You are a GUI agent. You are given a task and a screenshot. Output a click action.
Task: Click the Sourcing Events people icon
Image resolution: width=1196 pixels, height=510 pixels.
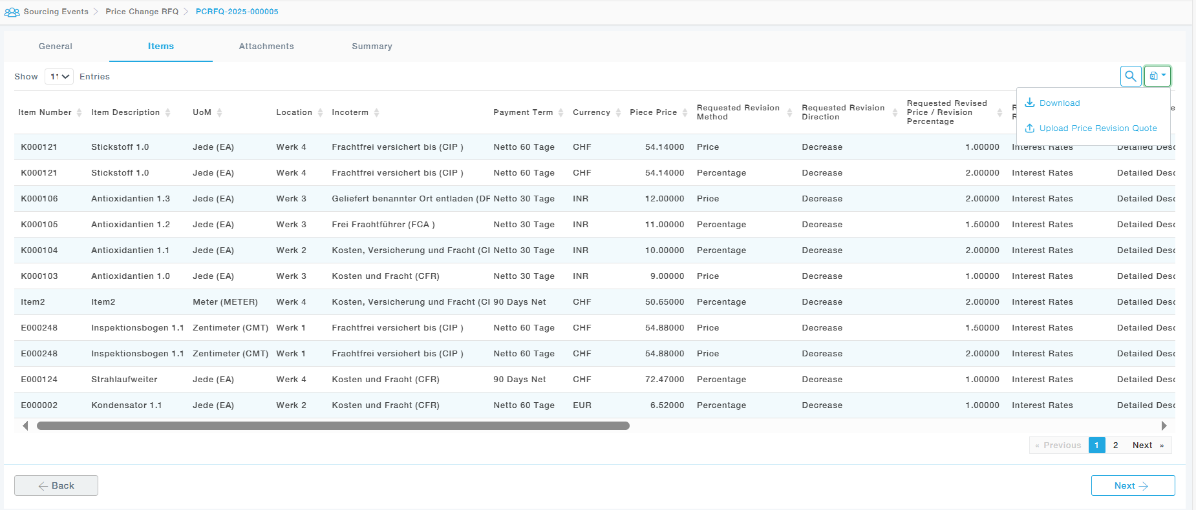(12, 12)
